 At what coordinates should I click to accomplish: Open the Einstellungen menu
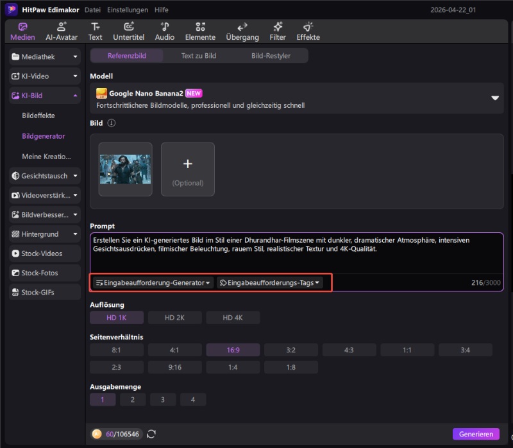click(x=128, y=10)
